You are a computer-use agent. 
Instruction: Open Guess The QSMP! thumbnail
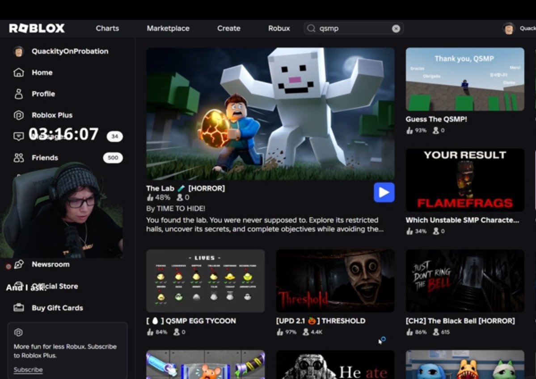[465, 79]
